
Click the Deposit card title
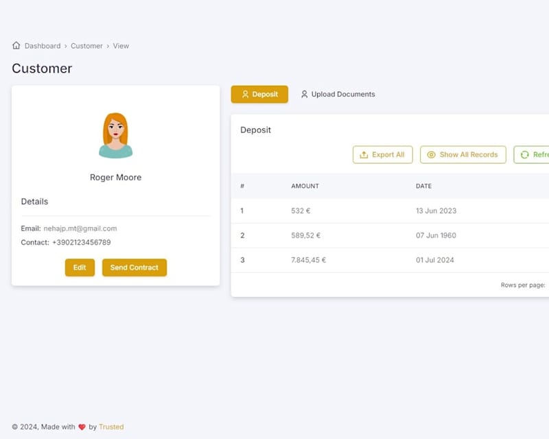click(x=255, y=130)
